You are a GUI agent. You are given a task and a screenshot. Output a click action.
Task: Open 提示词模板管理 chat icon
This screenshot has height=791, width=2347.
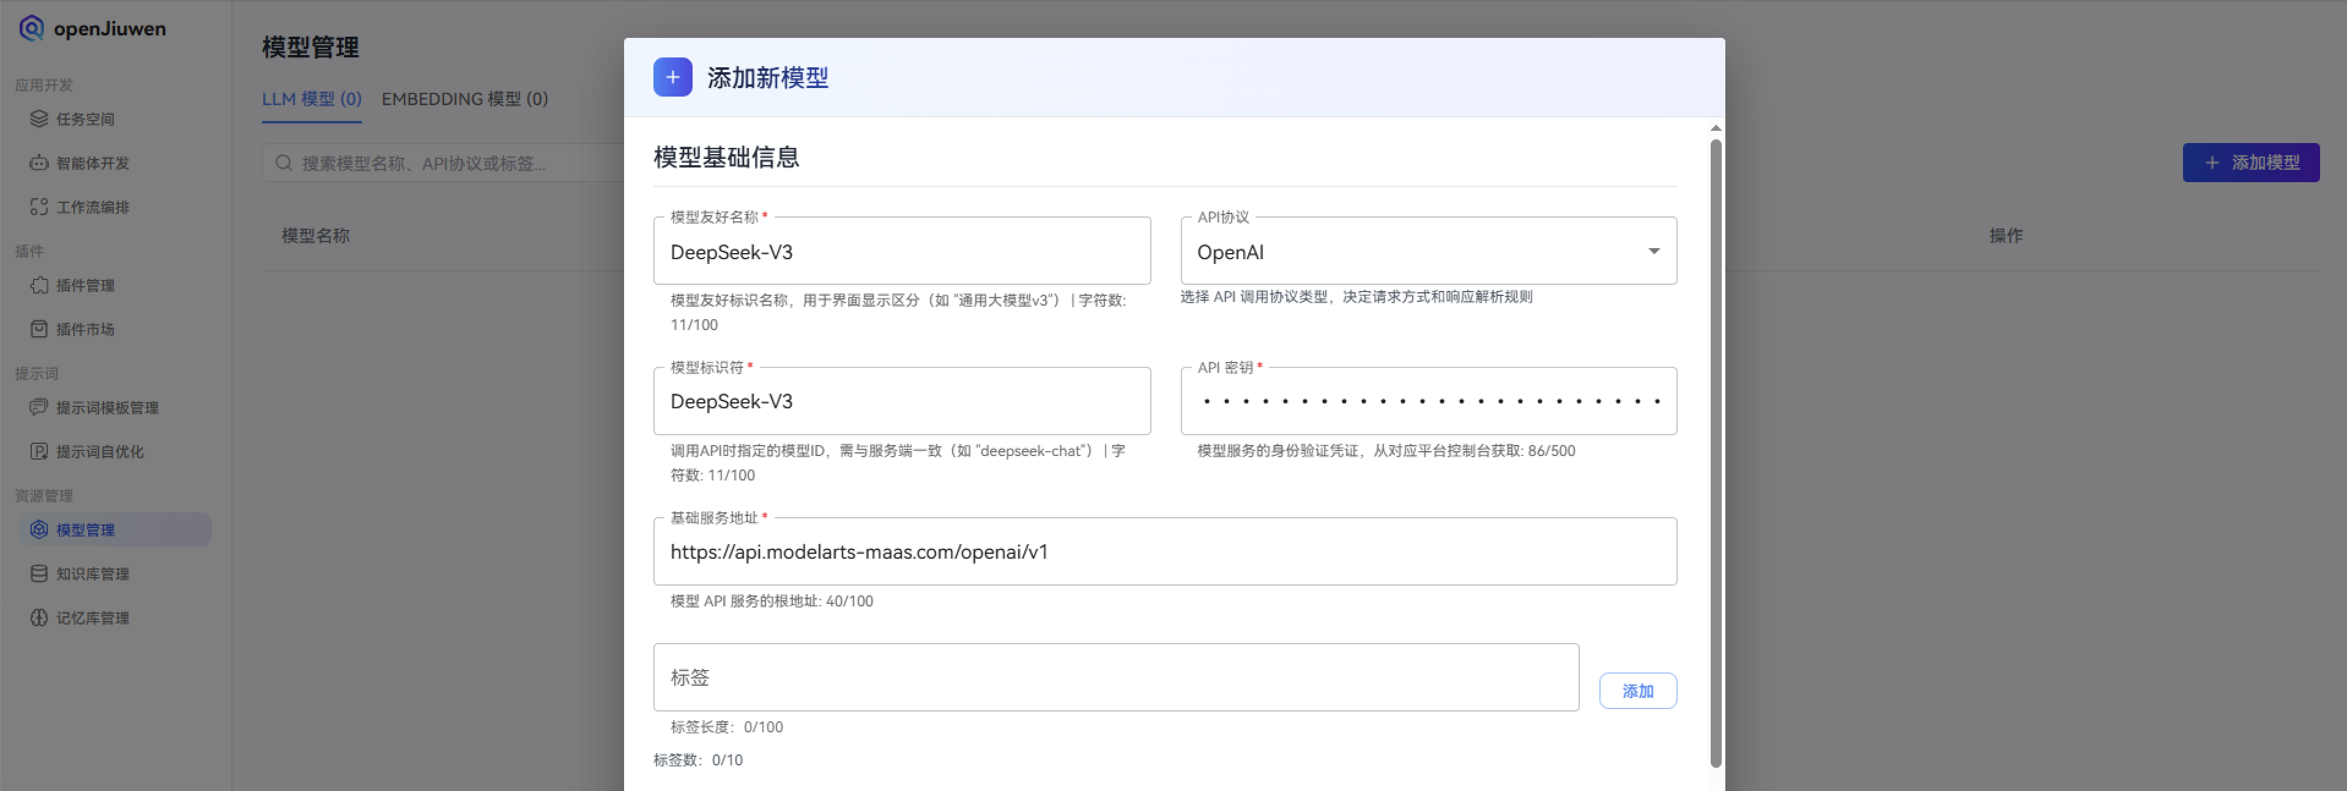[x=39, y=407]
